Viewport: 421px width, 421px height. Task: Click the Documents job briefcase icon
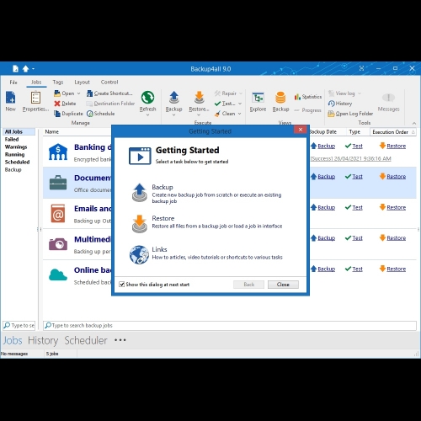coord(58,183)
